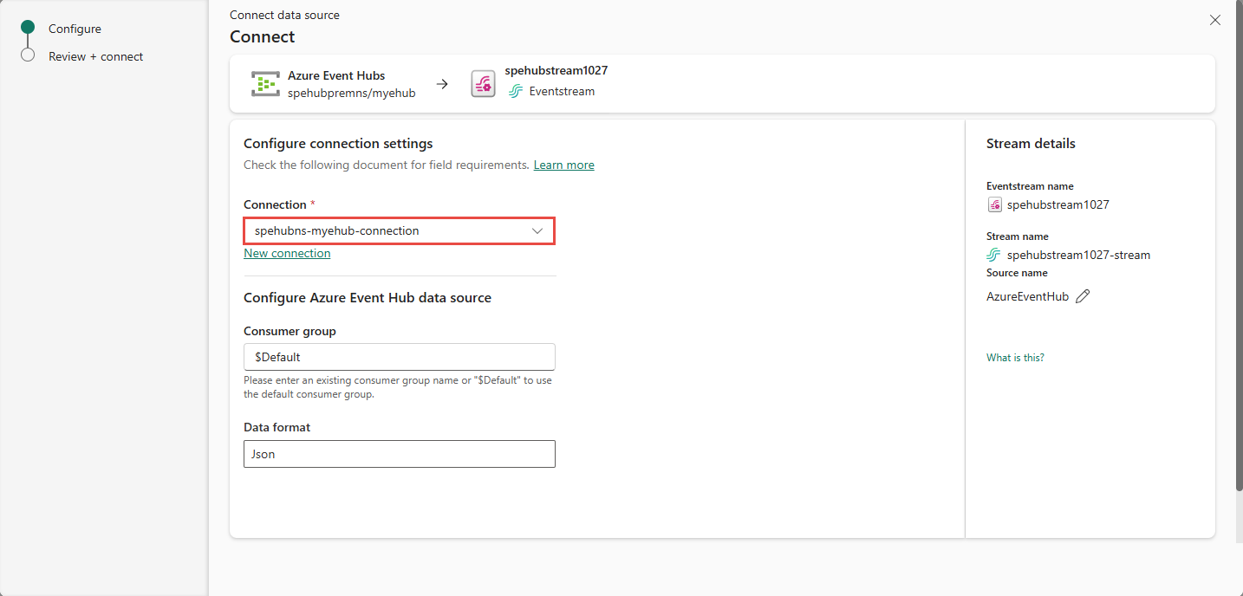Open the Connection dropdown
Image resolution: width=1243 pixels, height=596 pixels.
pos(400,231)
